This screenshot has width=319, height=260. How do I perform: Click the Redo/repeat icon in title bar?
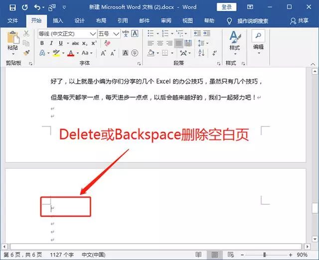click(x=25, y=7)
